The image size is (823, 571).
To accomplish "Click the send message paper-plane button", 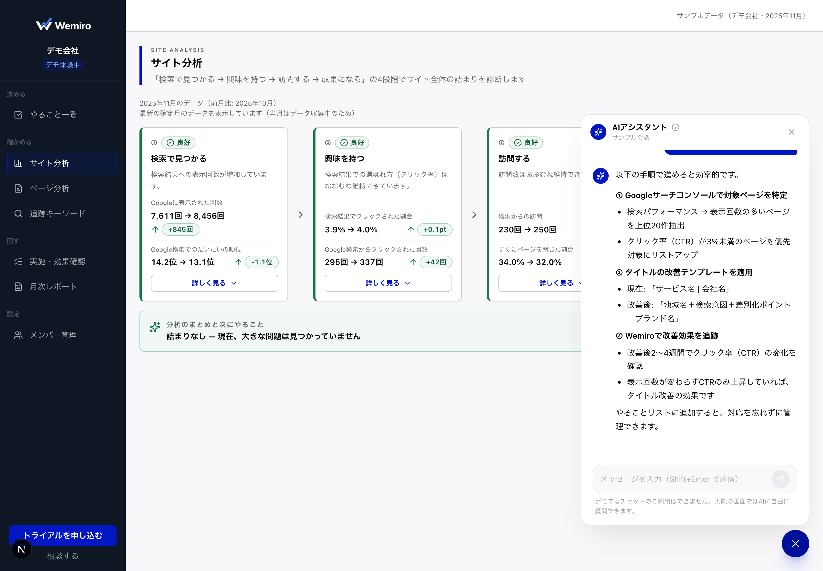I will coord(781,479).
